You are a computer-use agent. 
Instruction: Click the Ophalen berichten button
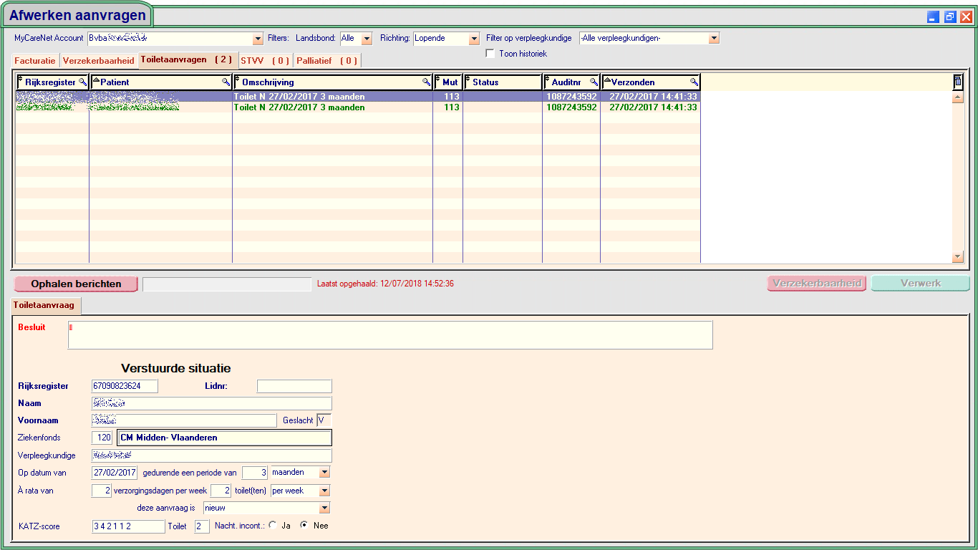(76, 284)
